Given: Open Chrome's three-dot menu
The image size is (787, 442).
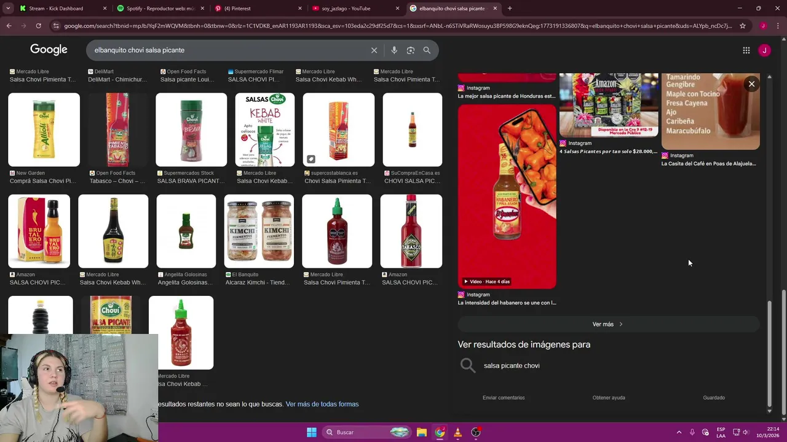Looking at the screenshot, I should coord(778,26).
